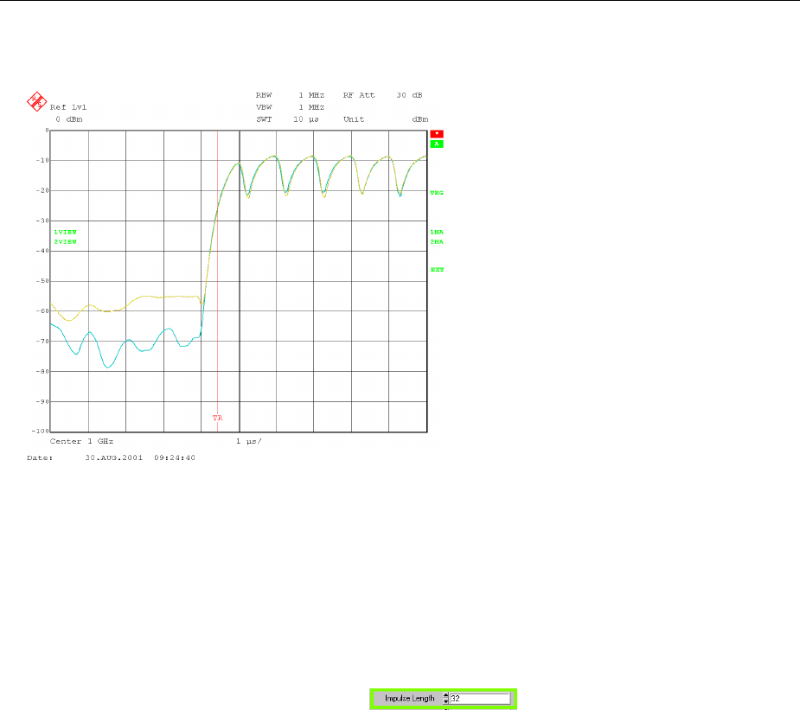Decrement Impulse Length with the down arrow
The height and width of the screenshot is (710, 800).
coord(446,701)
